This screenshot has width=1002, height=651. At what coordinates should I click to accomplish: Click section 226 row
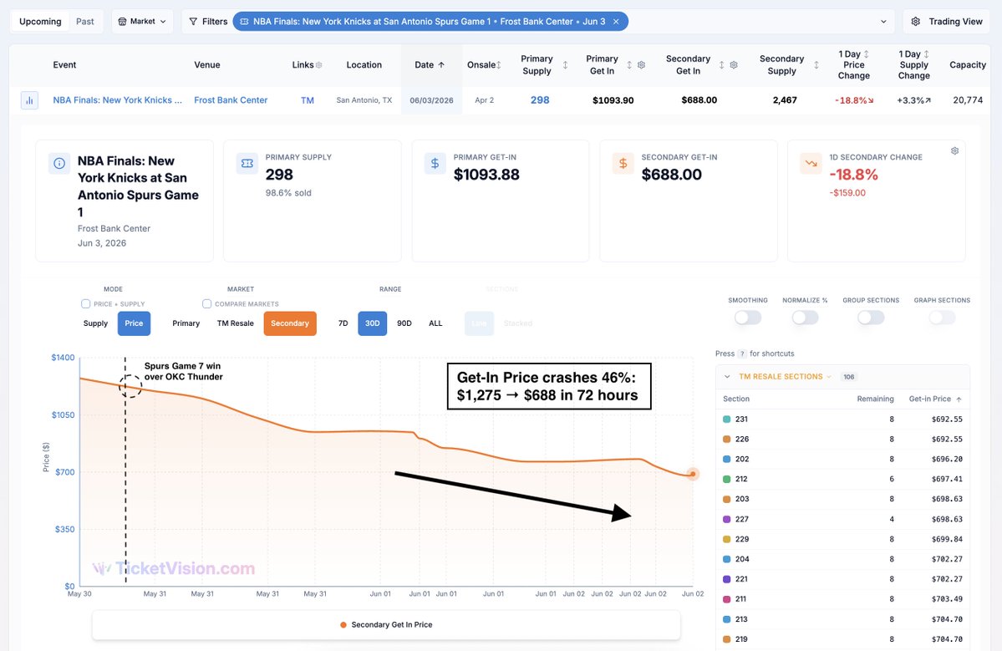pyautogui.click(x=842, y=440)
